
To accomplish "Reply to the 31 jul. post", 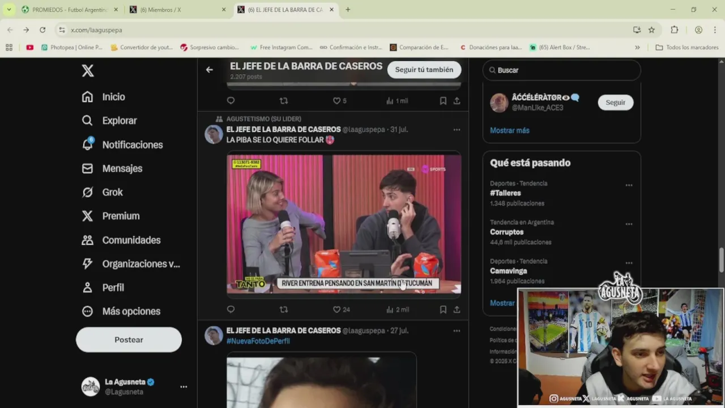I will pos(231,309).
